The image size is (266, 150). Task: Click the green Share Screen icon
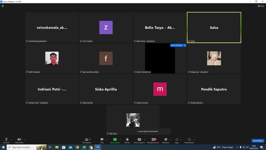point(115,140)
